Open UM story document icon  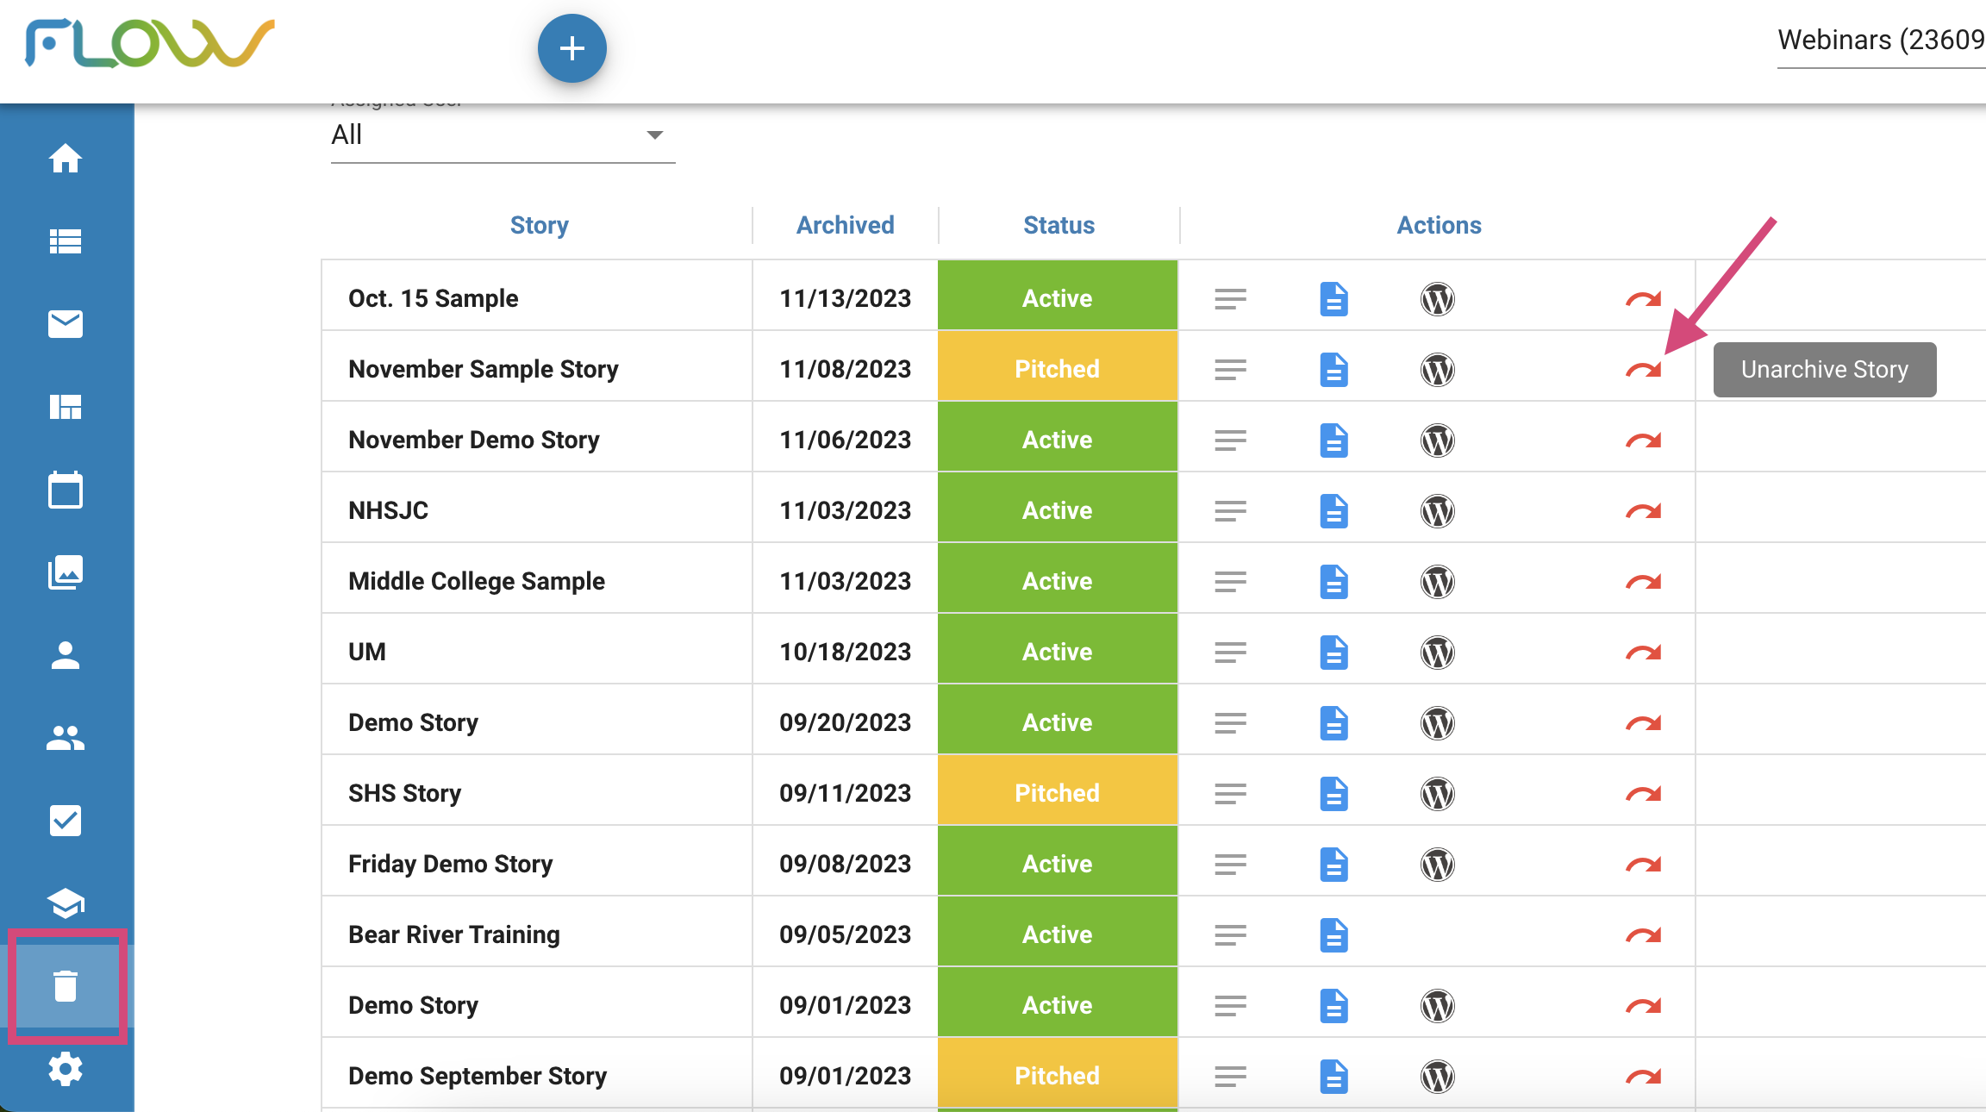click(1334, 653)
